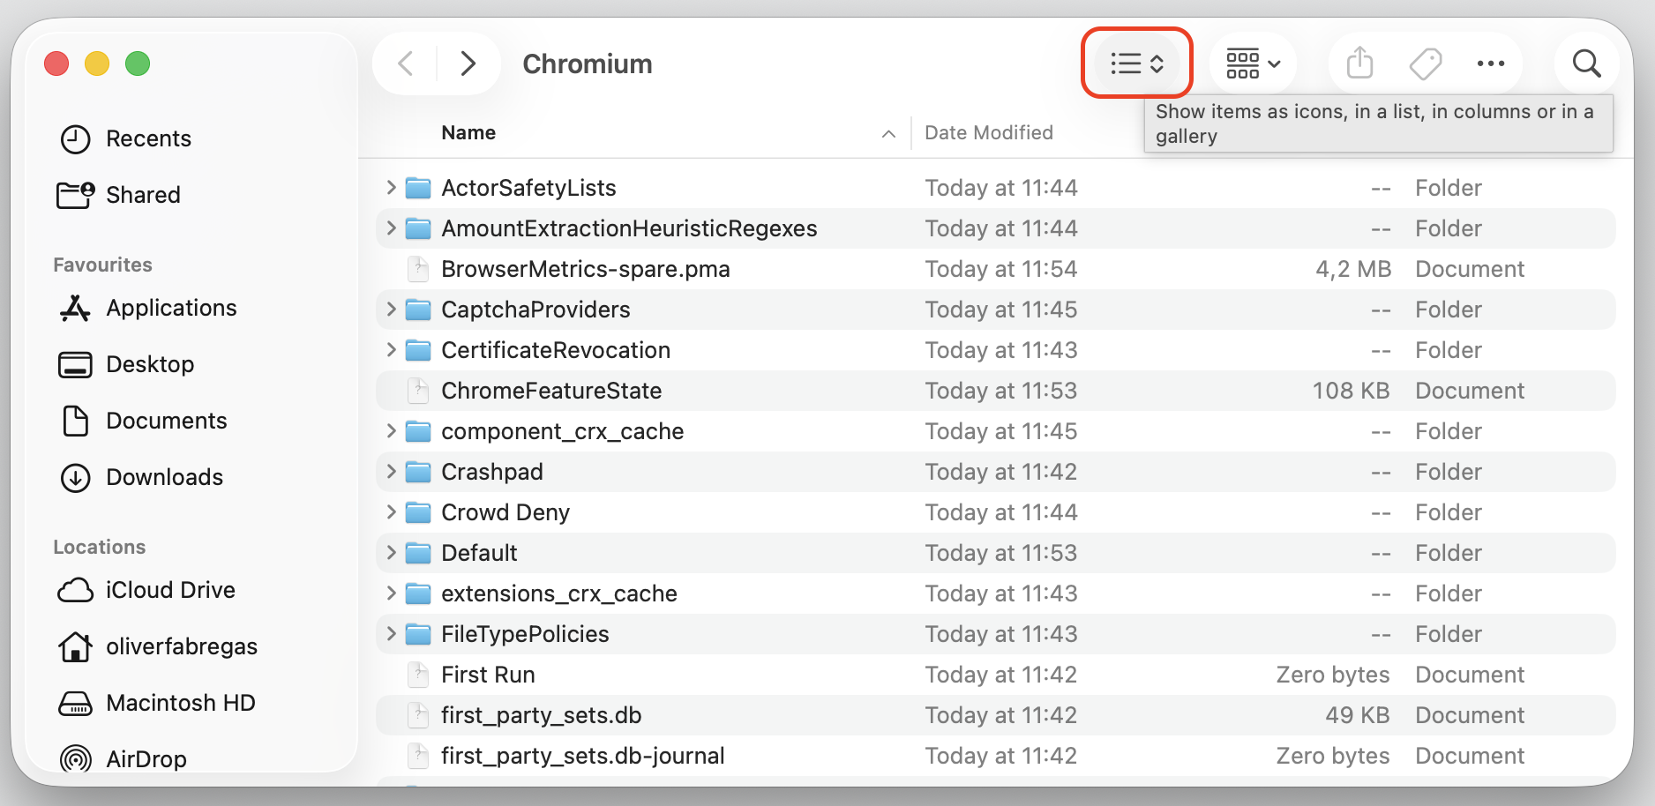The image size is (1655, 806).
Task: Open Applications in the sidebar
Action: (x=147, y=308)
